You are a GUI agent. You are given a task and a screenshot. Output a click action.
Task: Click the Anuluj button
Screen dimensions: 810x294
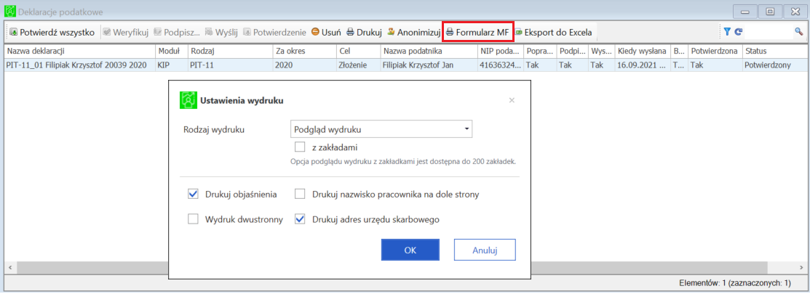[x=484, y=250]
